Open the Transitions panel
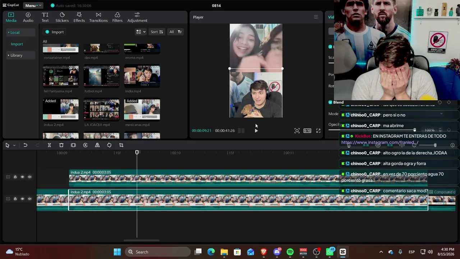 98,17
